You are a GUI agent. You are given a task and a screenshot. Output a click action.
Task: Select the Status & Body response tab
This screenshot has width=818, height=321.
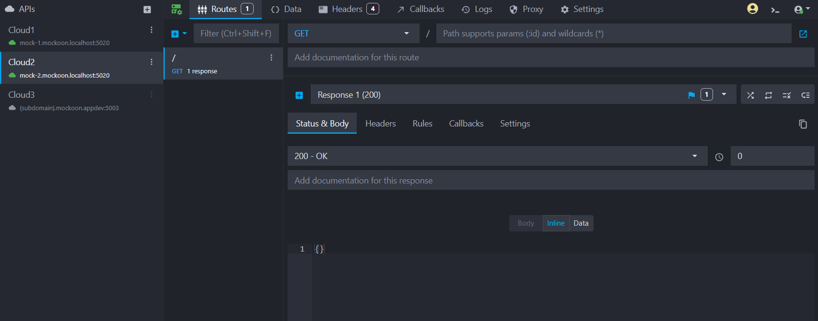click(x=322, y=123)
